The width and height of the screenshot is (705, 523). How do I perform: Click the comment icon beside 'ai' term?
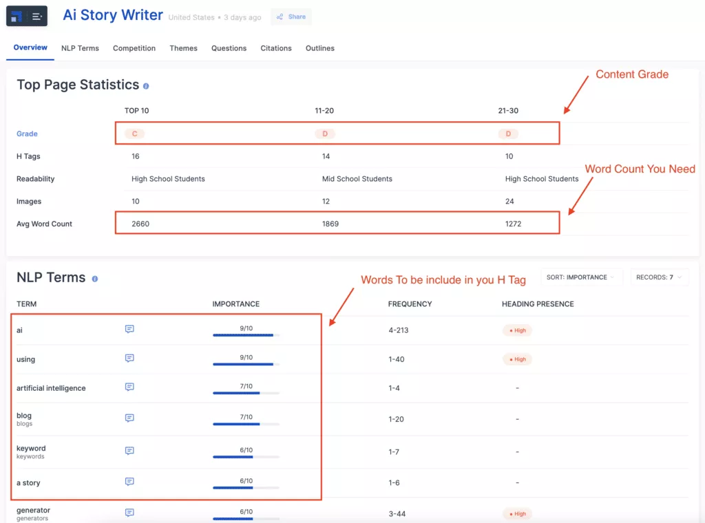click(129, 330)
